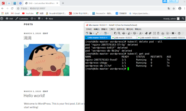Click the Open folder icon in Xshell toolbar
186x111 pixels.
click(91, 33)
